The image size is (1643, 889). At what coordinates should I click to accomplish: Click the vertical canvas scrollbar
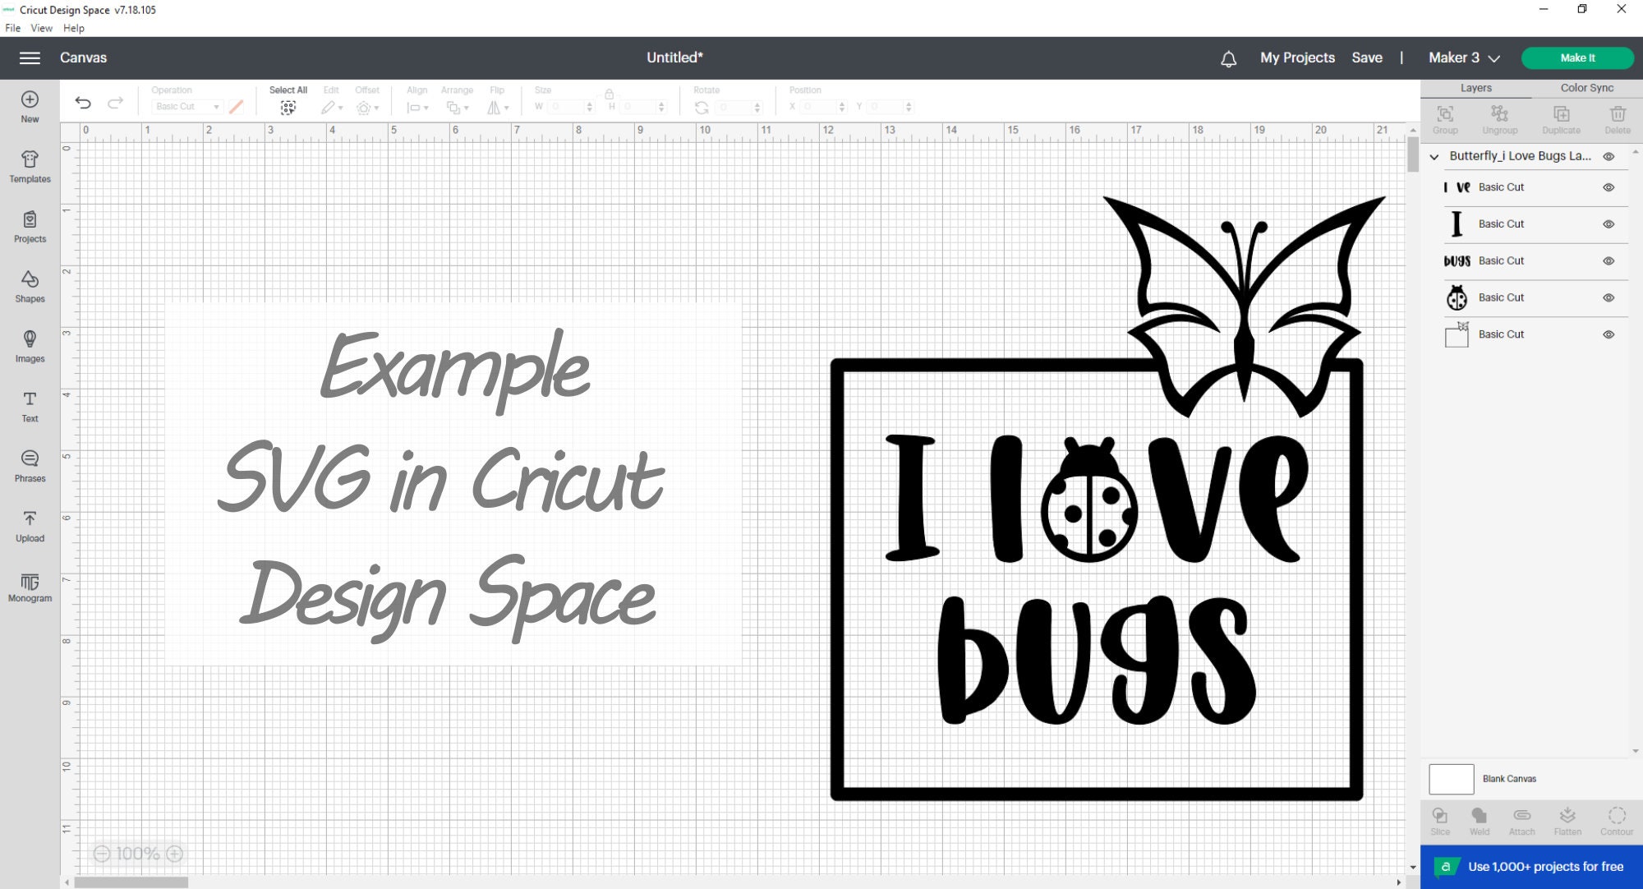point(1413,154)
